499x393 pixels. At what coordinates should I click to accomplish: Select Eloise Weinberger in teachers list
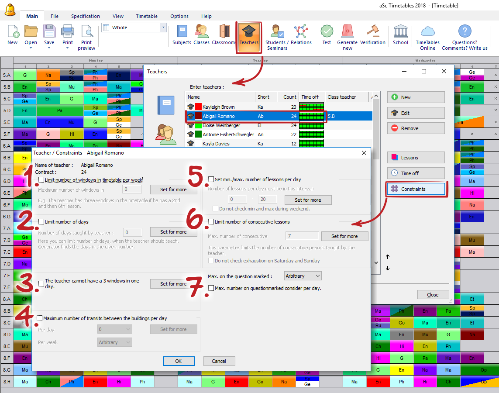(221, 125)
